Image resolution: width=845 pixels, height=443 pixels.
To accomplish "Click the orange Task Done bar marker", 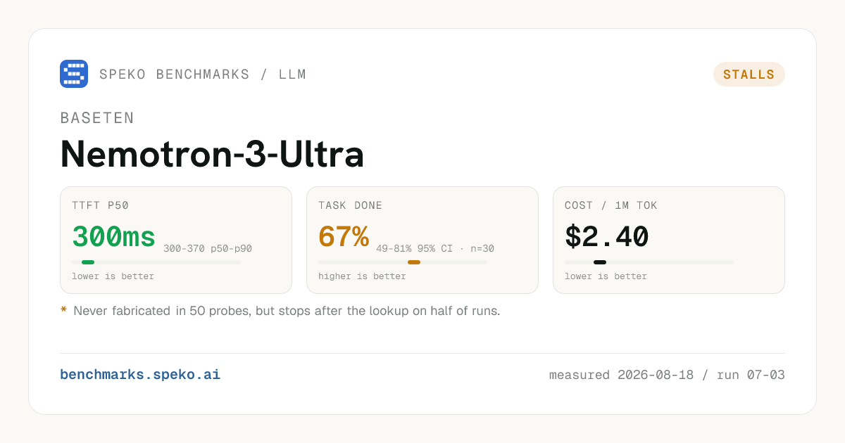I will click(414, 262).
